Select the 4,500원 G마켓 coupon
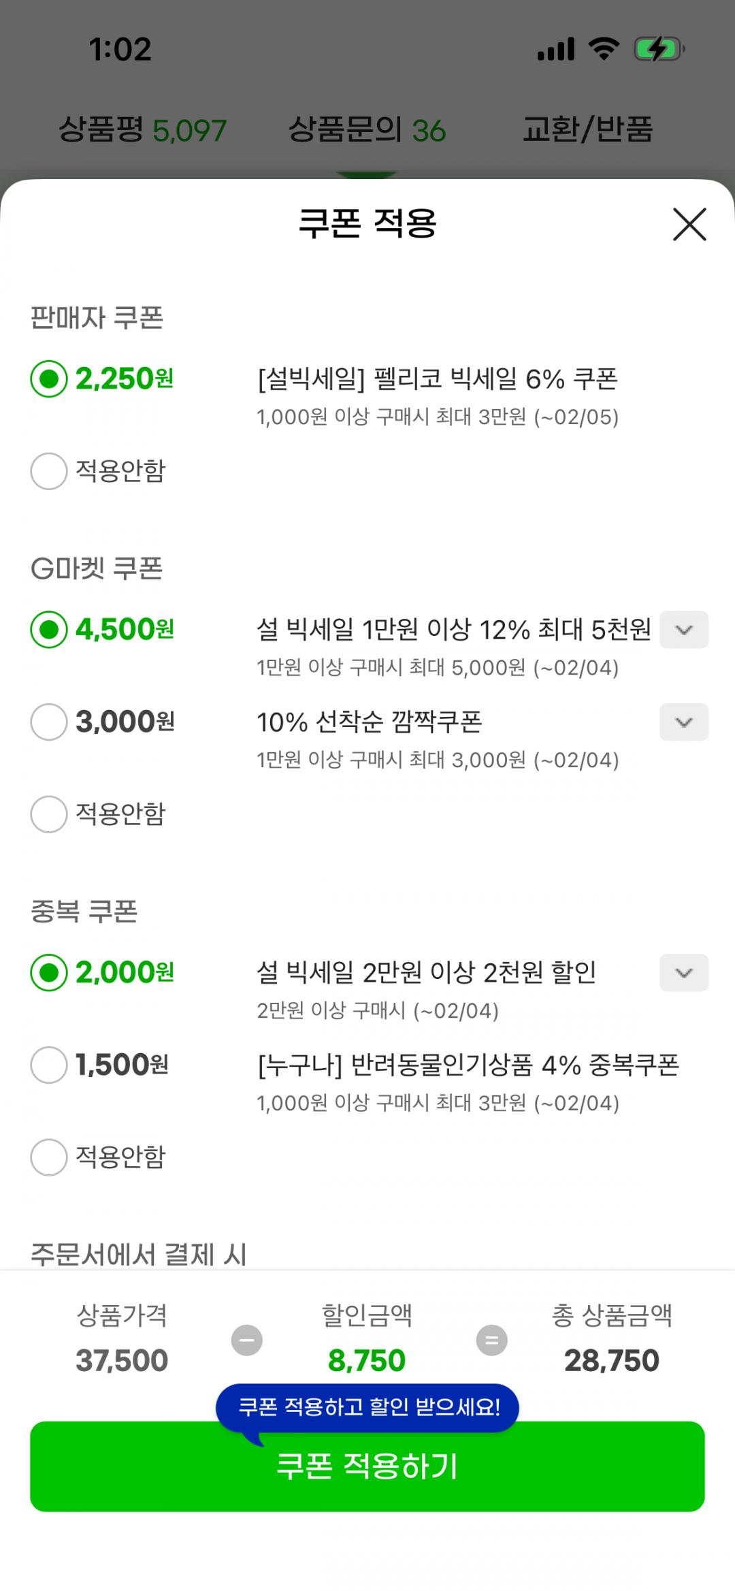735x1591 pixels. [x=49, y=629]
